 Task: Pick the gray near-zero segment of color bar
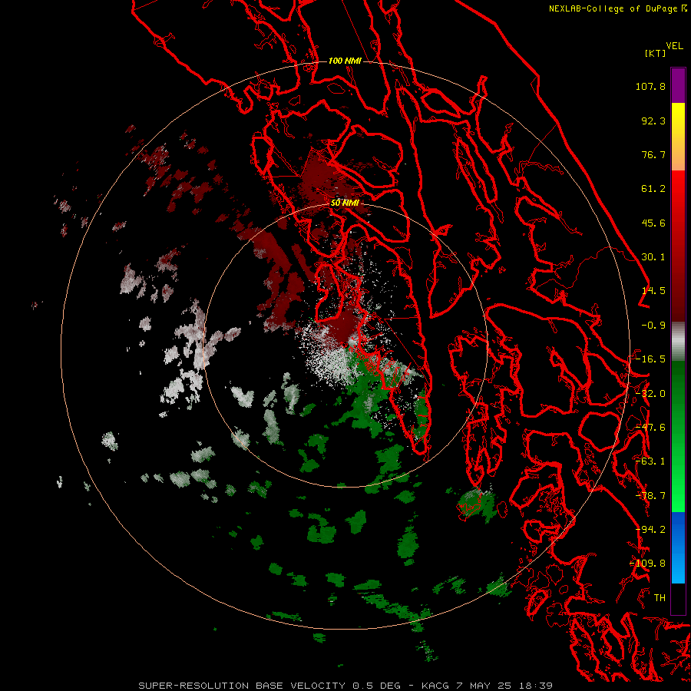pyautogui.click(x=678, y=342)
